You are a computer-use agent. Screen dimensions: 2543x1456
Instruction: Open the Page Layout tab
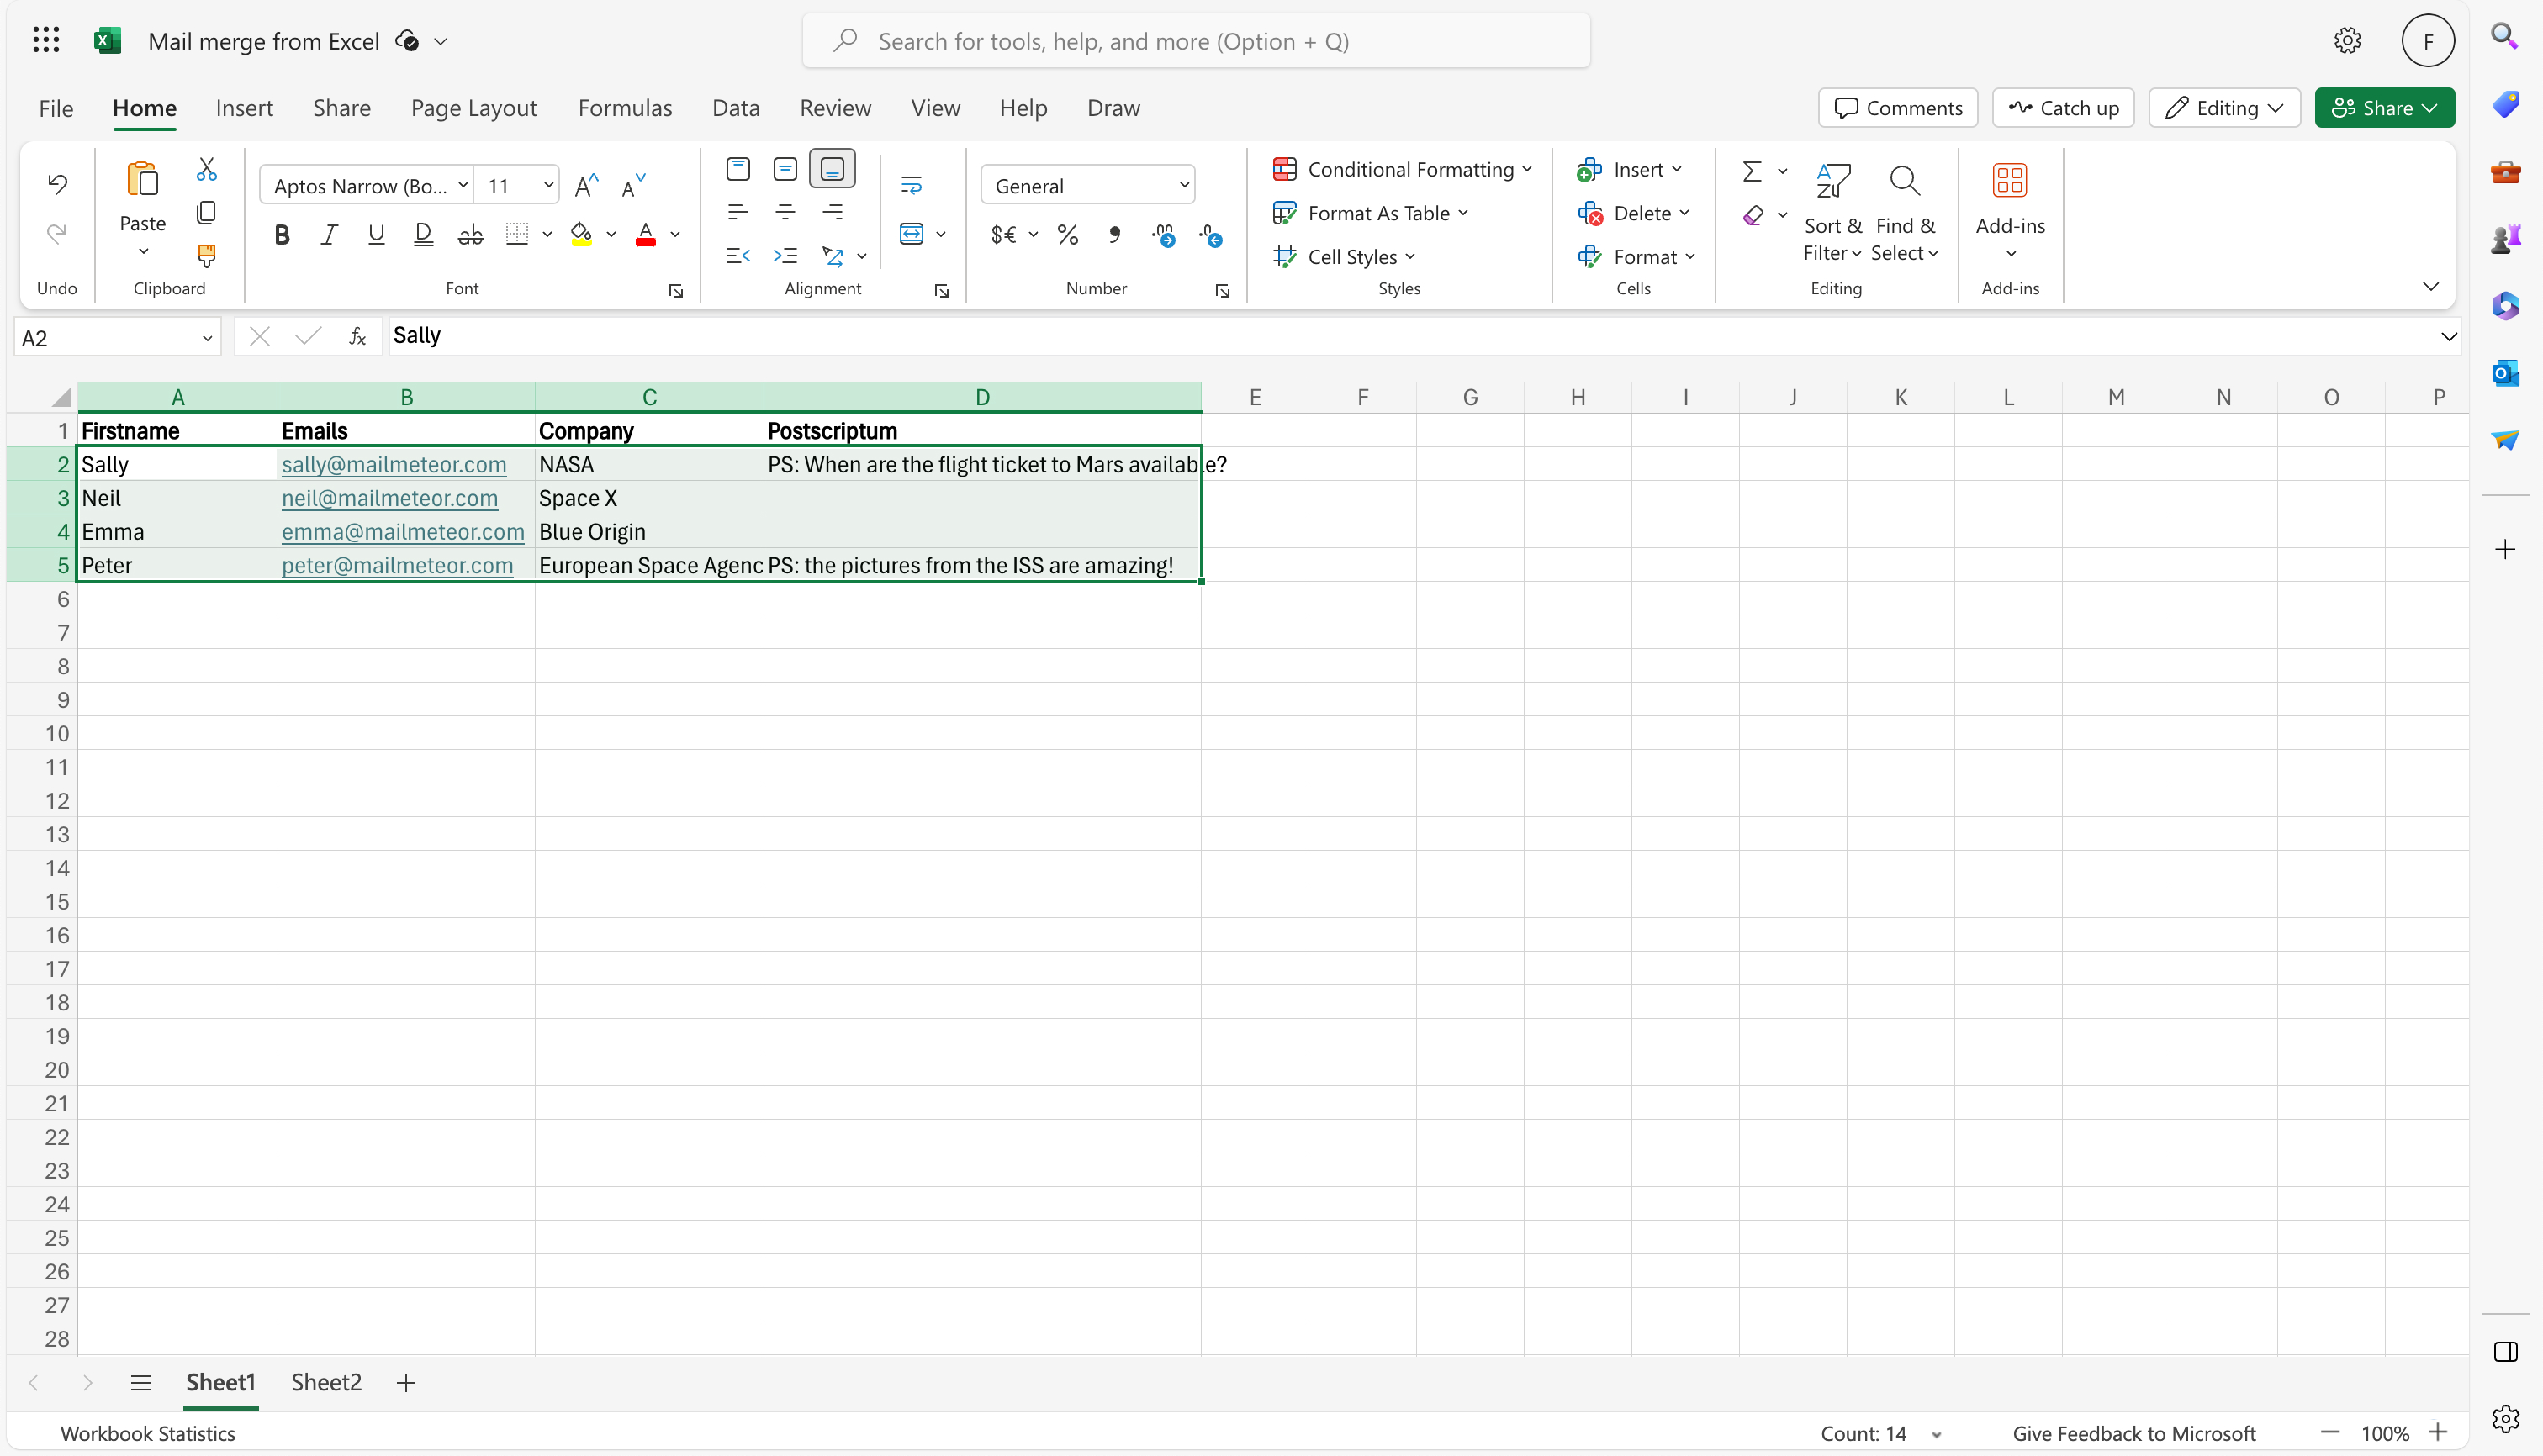point(474,108)
